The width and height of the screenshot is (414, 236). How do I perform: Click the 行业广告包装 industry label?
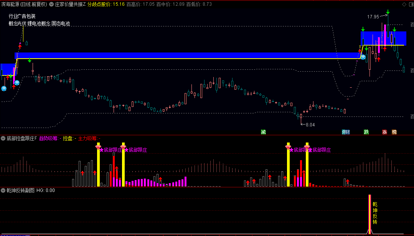22,16
